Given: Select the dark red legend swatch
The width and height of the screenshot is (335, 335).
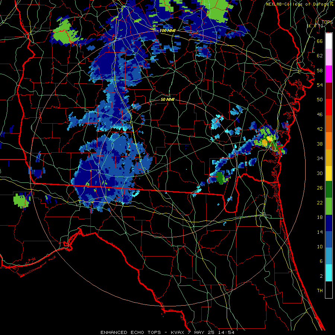Looking at the screenshot, I should 329,91.
